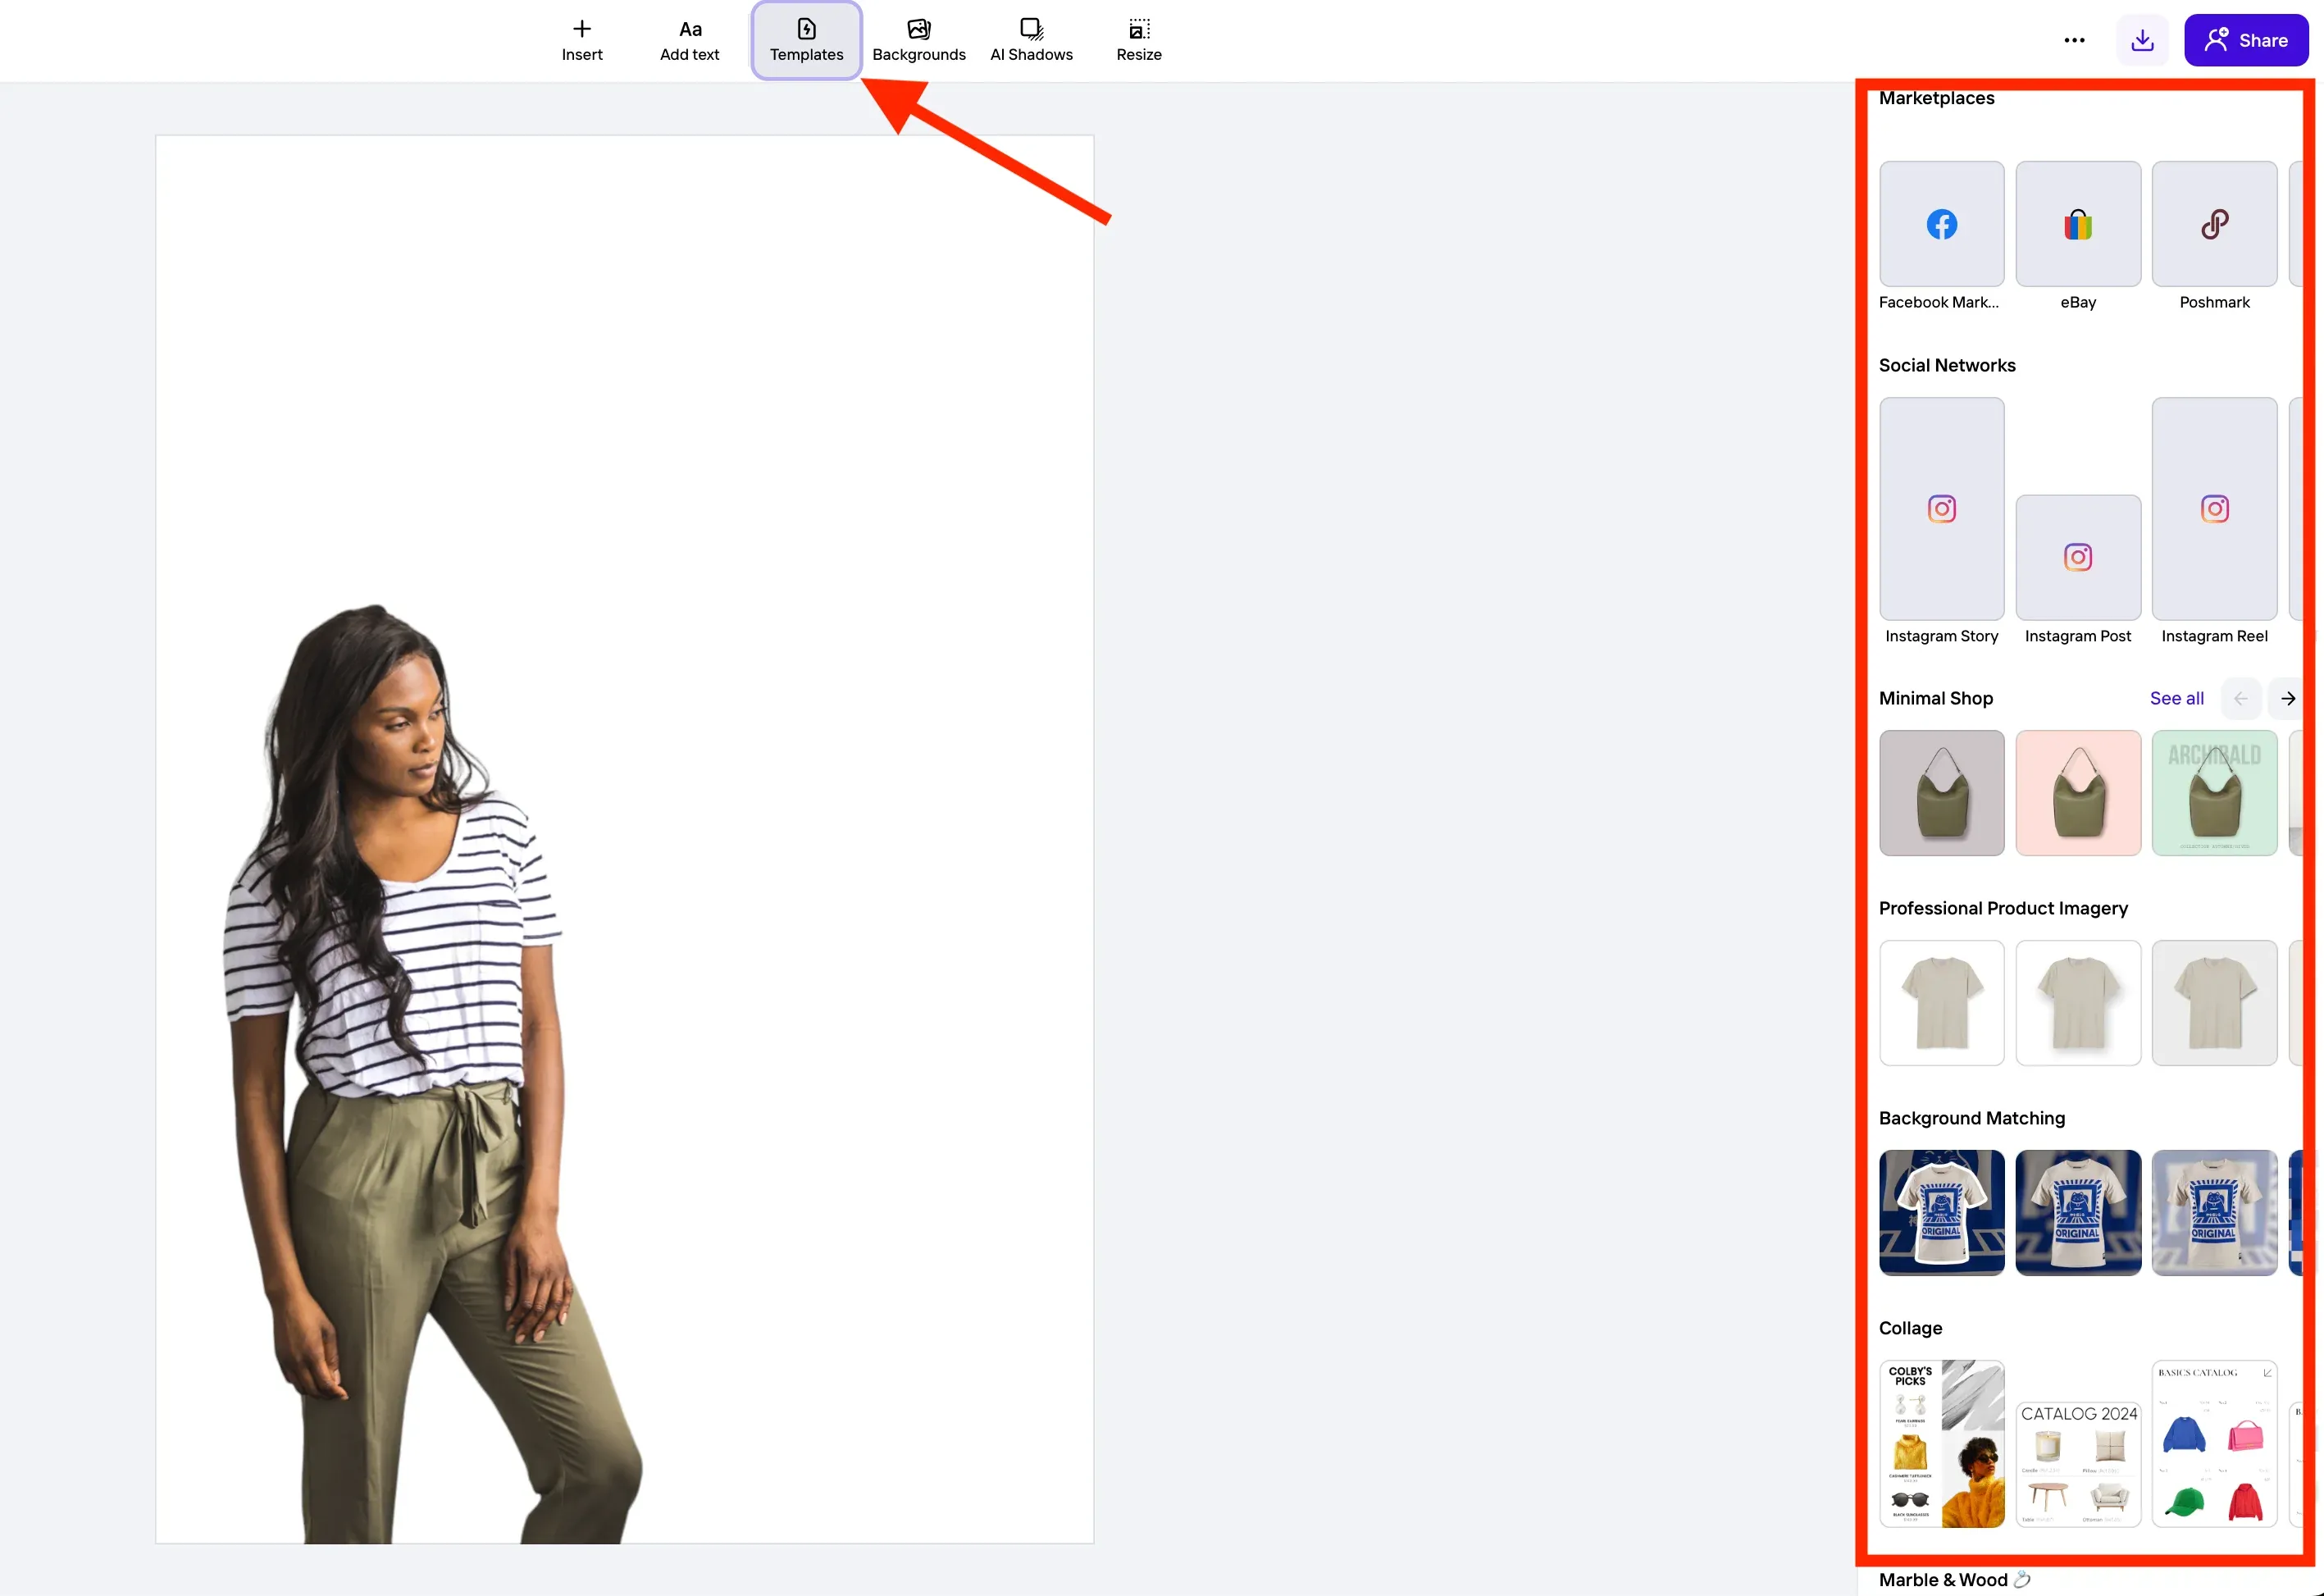The width and height of the screenshot is (2324, 1596).
Task: Choose second Background Matching template
Action: tap(2078, 1213)
